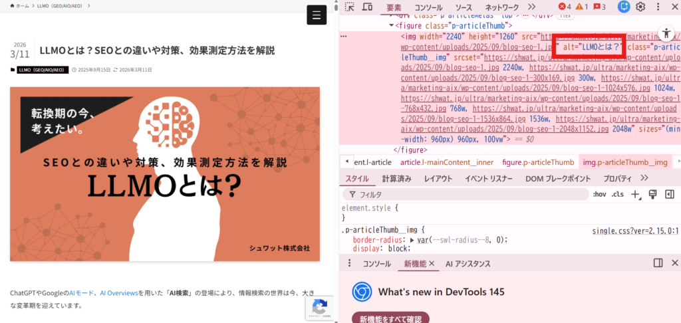Click the issues count badge 3
Image resolution: width=681 pixels, height=323 pixels.
[599, 7]
